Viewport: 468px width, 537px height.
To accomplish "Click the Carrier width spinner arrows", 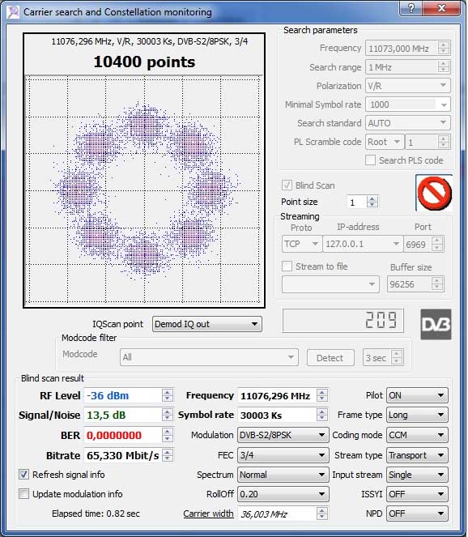I will point(321,514).
